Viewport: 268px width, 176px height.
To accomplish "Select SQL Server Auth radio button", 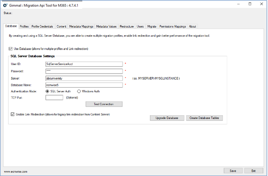I will click(48, 91).
